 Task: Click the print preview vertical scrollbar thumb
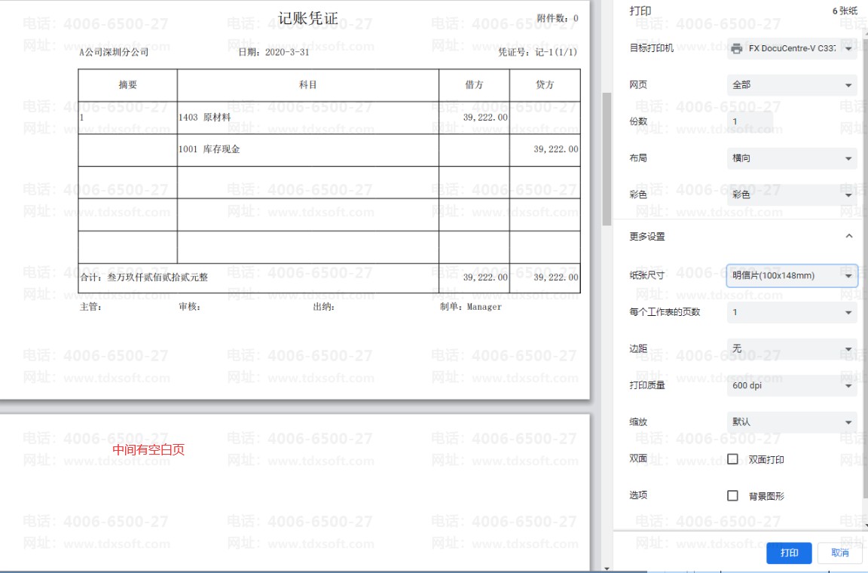[607, 158]
